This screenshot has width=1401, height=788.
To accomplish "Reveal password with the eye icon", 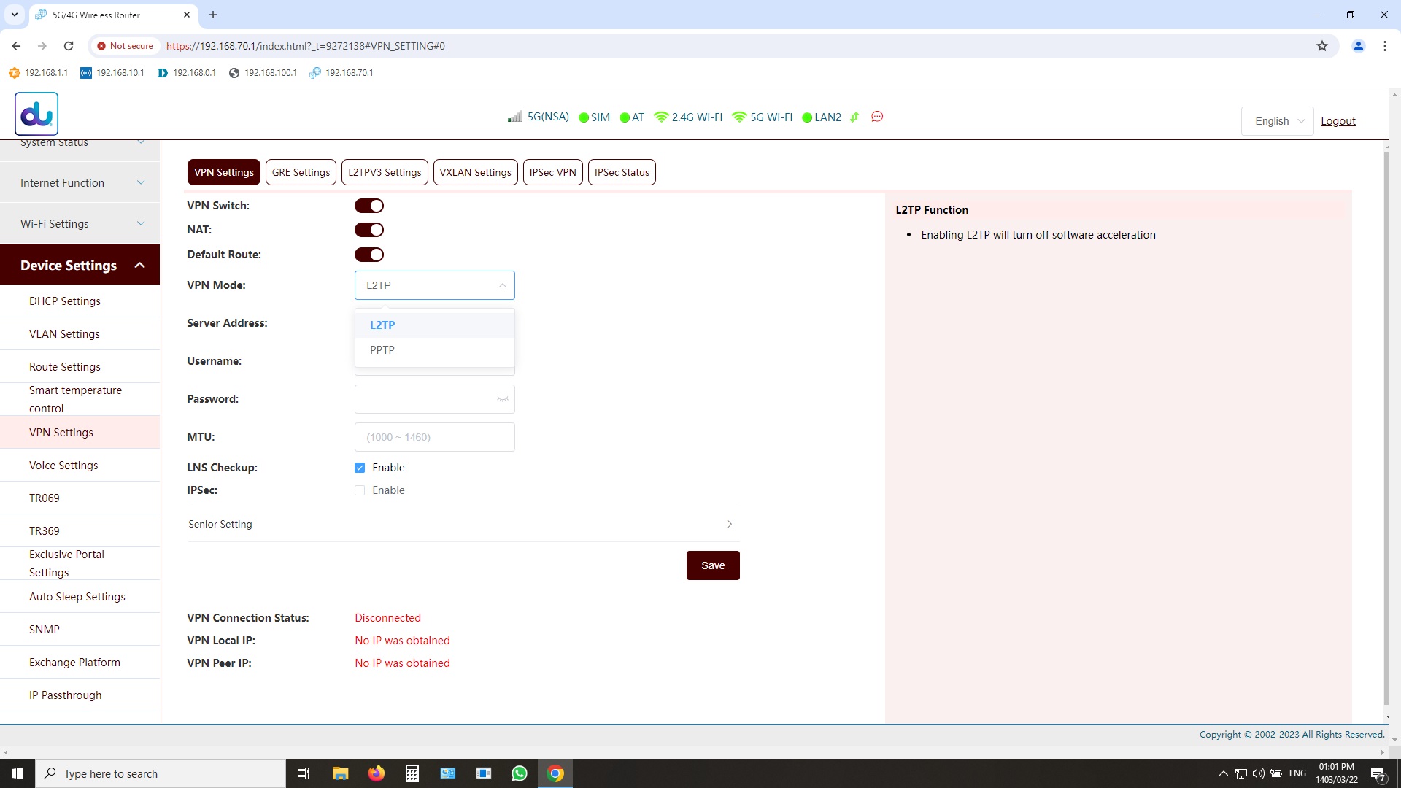I will point(502,399).
